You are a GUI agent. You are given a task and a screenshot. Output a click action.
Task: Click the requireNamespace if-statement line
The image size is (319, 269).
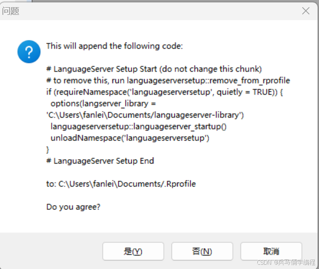[x=165, y=92]
